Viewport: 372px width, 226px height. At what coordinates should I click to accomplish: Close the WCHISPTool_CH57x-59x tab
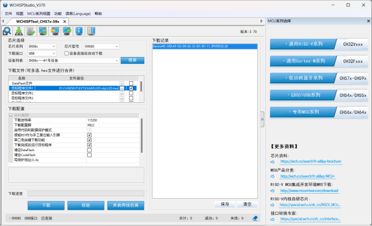click(x=65, y=22)
